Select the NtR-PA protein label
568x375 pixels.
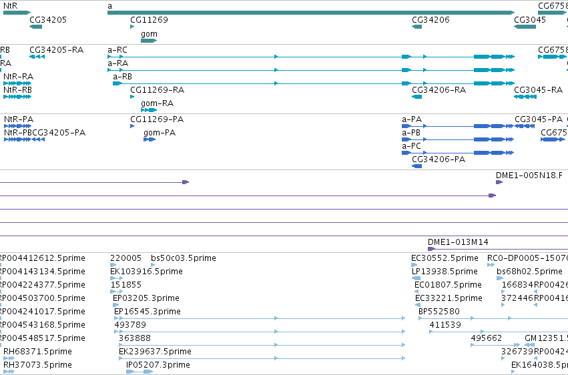[19, 119]
